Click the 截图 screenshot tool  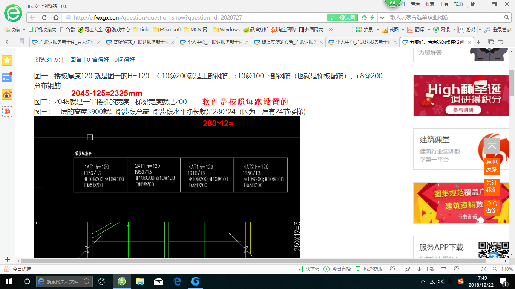[x=390, y=29]
